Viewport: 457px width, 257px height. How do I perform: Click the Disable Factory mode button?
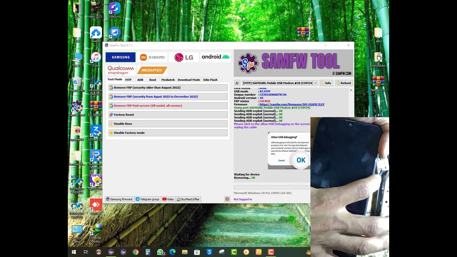click(x=168, y=133)
